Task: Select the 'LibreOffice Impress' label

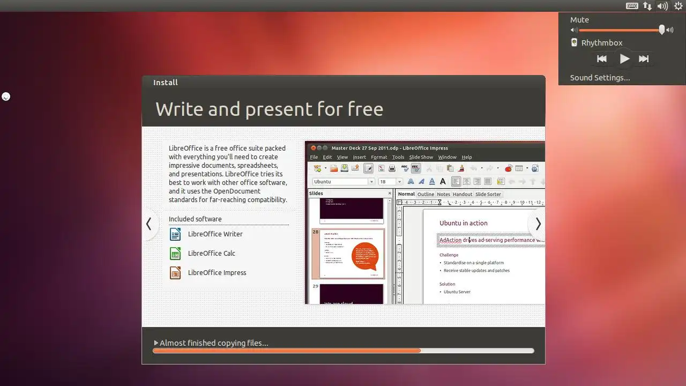Action: 217,273
